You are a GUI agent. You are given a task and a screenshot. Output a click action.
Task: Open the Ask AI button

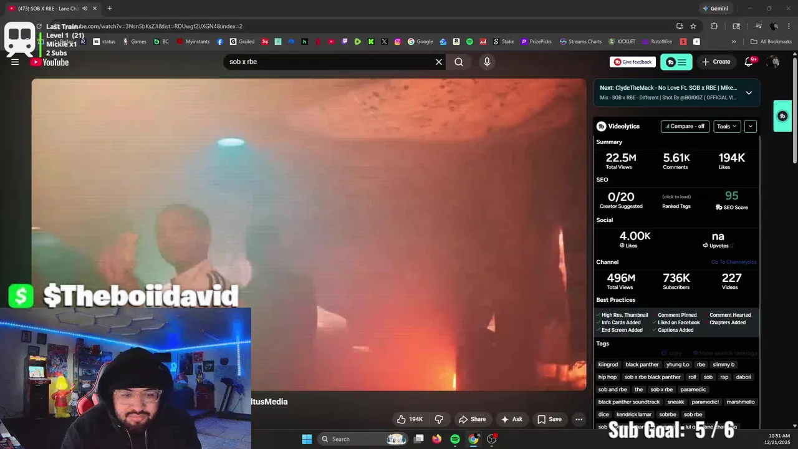pos(512,419)
